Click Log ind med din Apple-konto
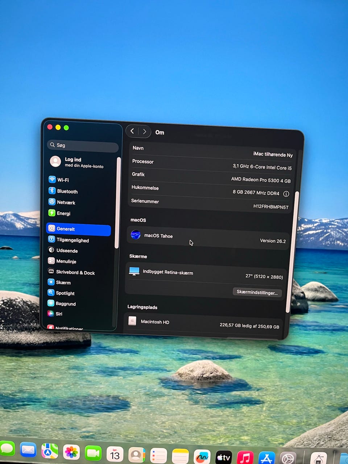Viewport: 348px width, 464px height. tap(77, 162)
